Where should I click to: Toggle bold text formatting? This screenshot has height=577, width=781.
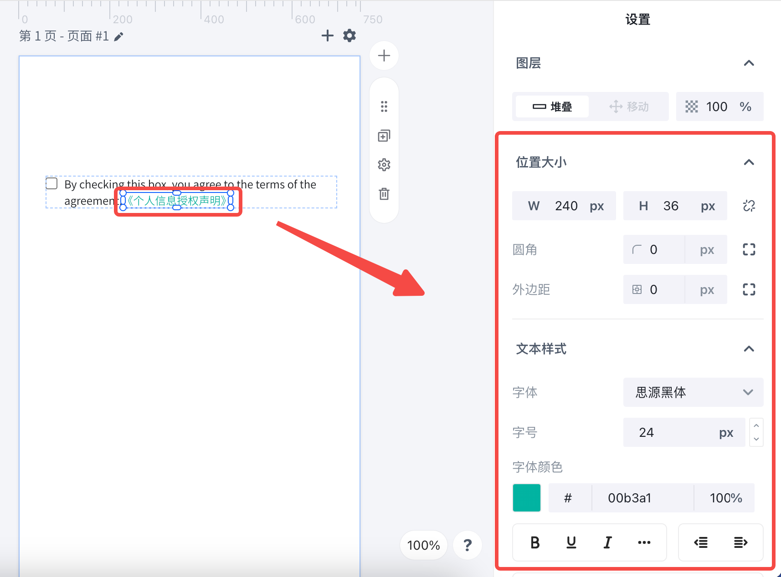click(x=535, y=542)
